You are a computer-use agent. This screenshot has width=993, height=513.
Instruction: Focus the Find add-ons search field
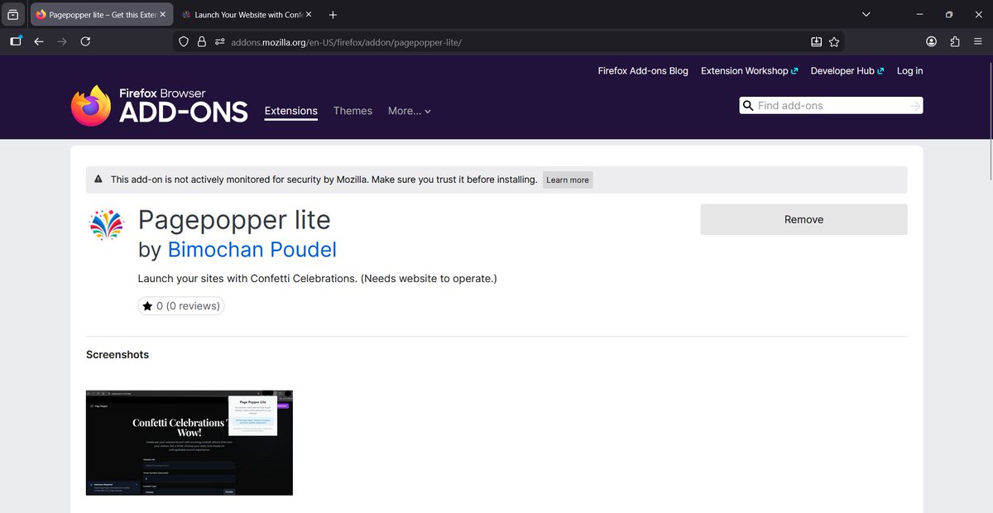(x=830, y=106)
